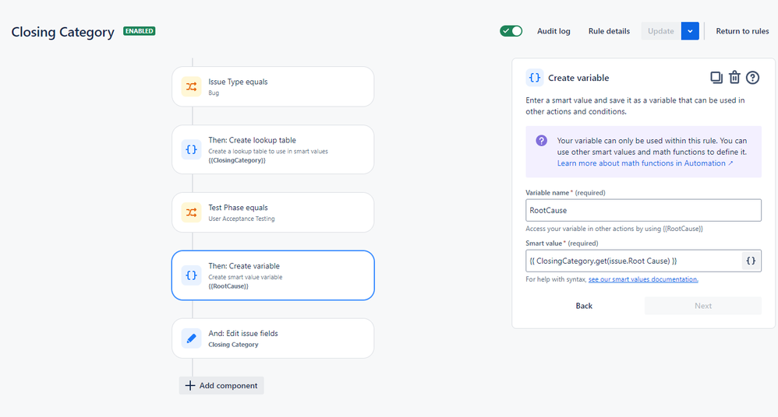Click Return to rules
The image size is (778, 417).
coord(742,31)
